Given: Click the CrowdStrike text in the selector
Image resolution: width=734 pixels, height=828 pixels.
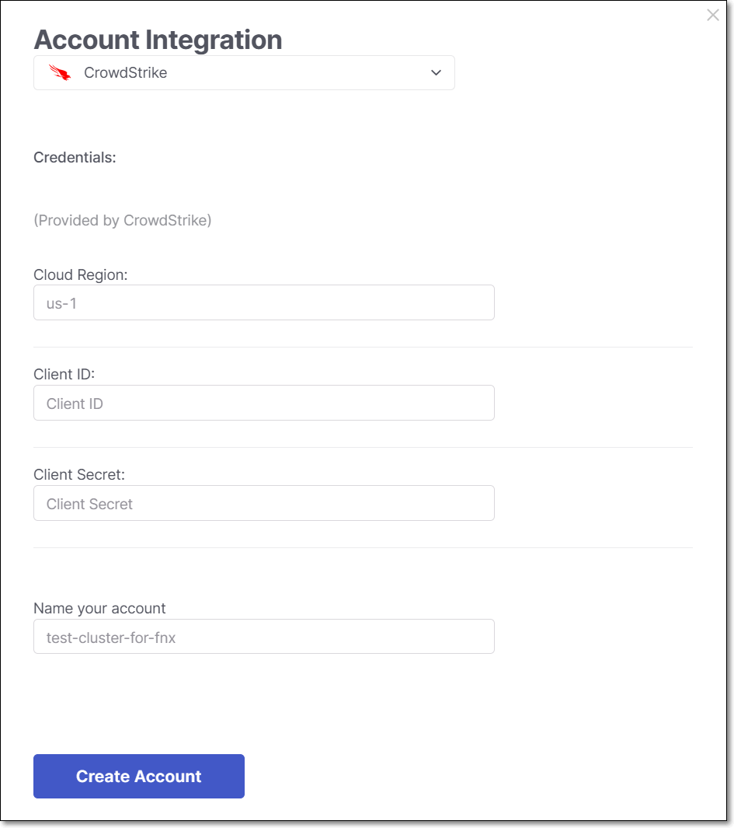Looking at the screenshot, I should [126, 72].
